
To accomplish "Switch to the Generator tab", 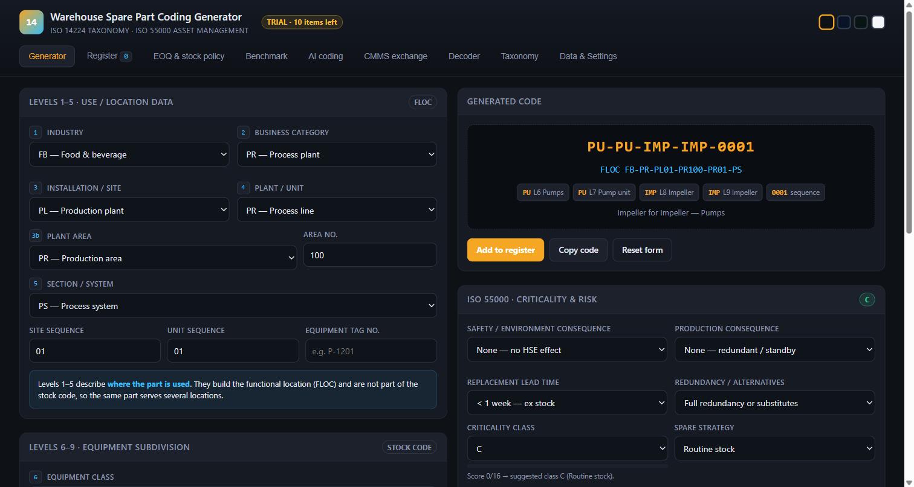I will pos(47,56).
